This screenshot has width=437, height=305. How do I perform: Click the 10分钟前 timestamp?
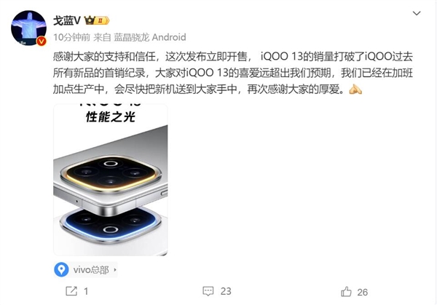71,37
